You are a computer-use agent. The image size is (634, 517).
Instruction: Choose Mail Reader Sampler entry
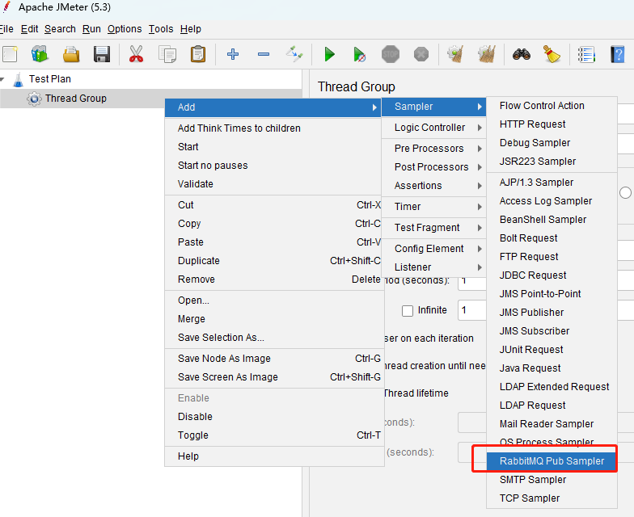[x=552, y=424]
